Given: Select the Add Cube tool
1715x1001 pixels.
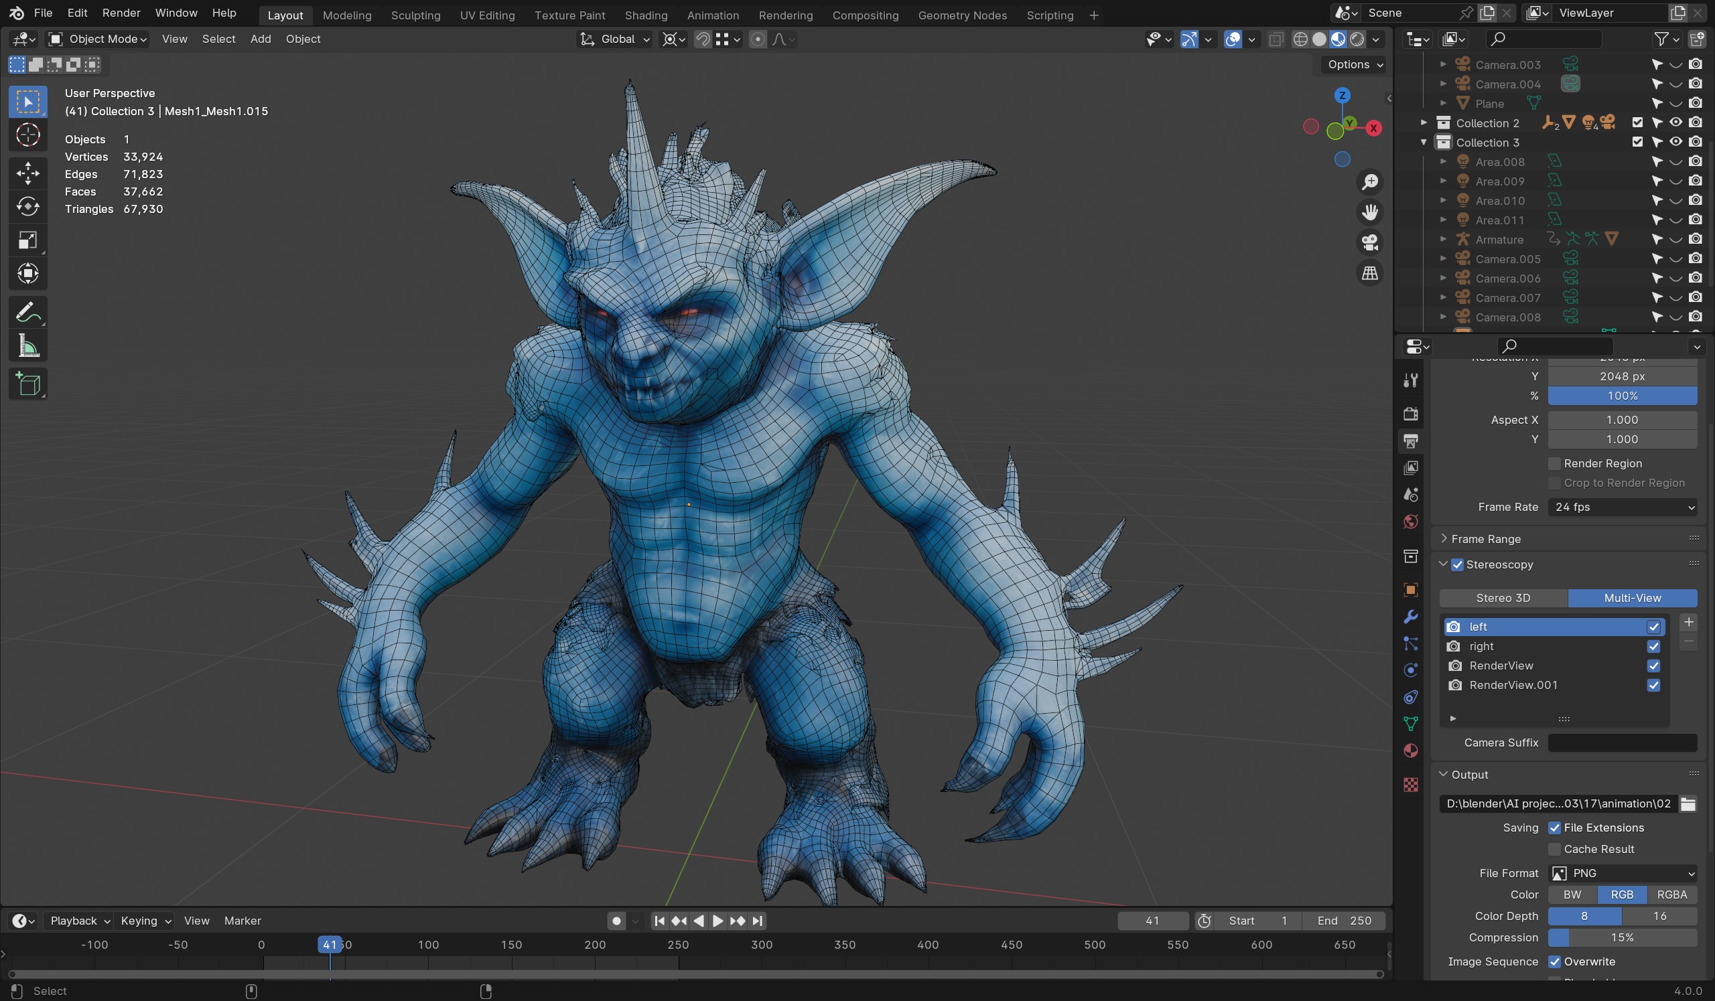Looking at the screenshot, I should [x=28, y=384].
